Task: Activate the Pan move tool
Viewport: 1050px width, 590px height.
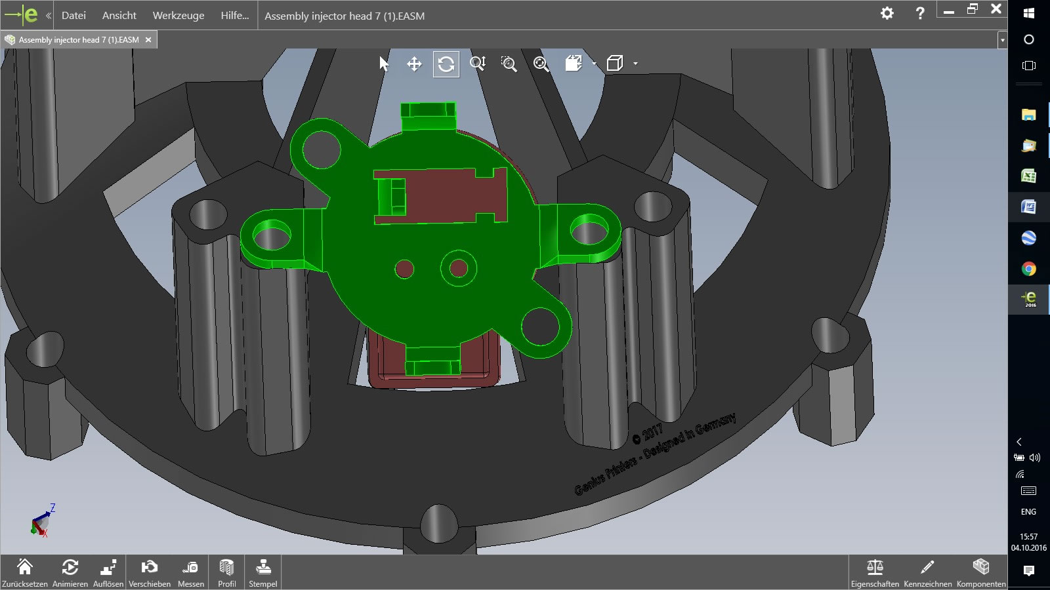Action: click(x=414, y=64)
